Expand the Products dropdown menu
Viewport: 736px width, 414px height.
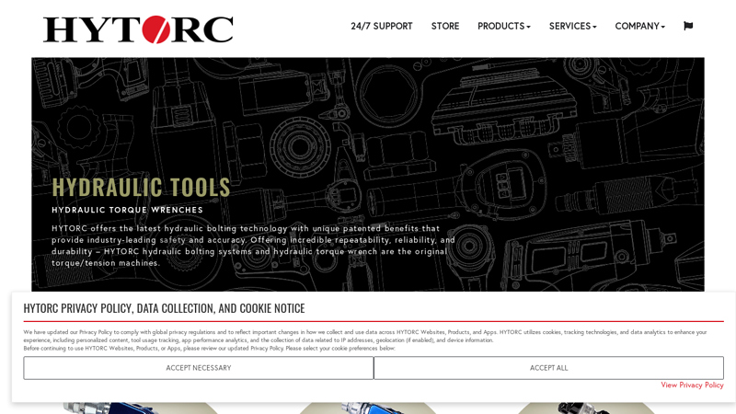coord(503,27)
